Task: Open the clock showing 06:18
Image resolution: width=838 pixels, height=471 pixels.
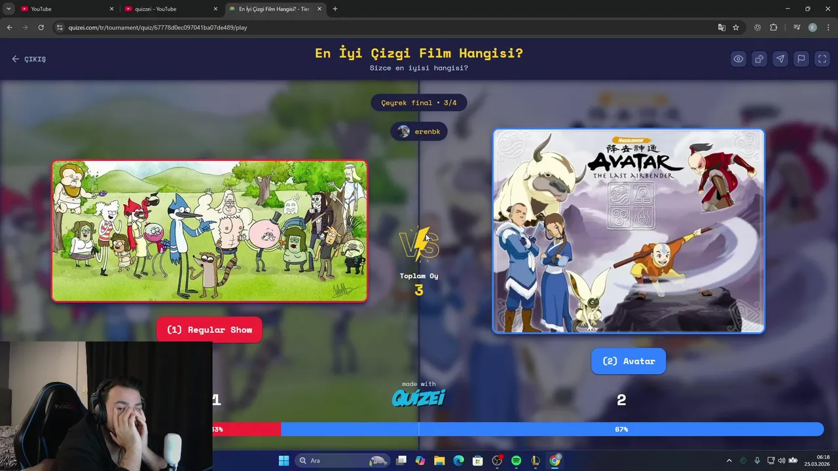Action: (818, 461)
